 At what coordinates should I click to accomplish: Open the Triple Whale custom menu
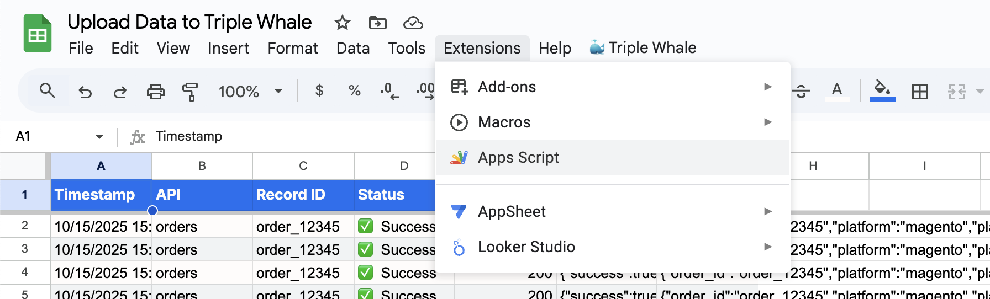[x=643, y=48]
